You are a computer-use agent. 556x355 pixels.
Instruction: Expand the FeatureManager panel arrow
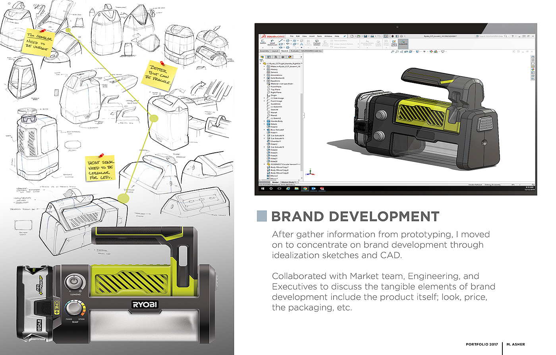(301, 57)
